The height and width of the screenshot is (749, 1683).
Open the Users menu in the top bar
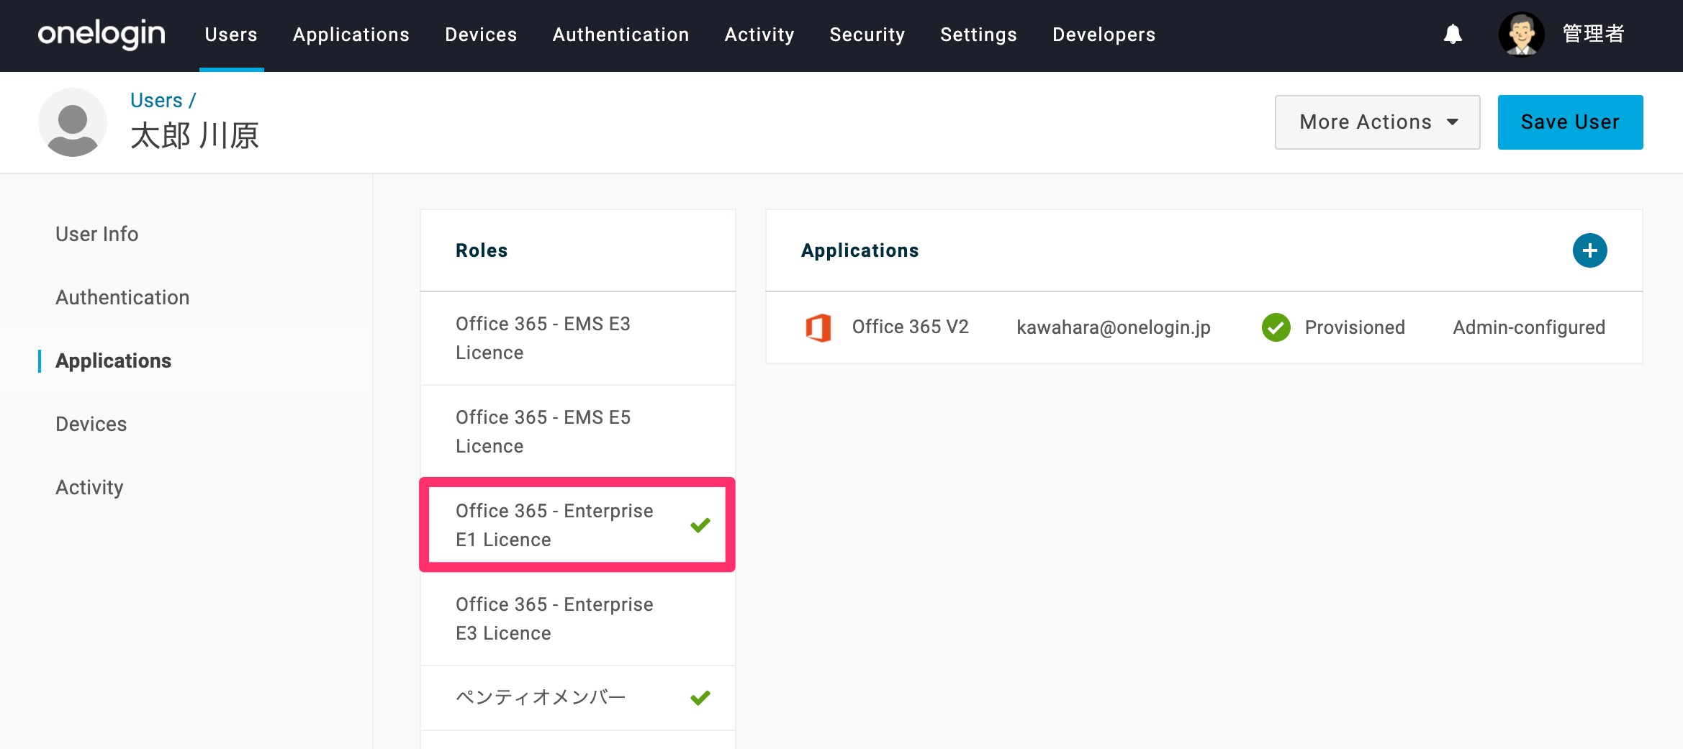[x=231, y=35]
